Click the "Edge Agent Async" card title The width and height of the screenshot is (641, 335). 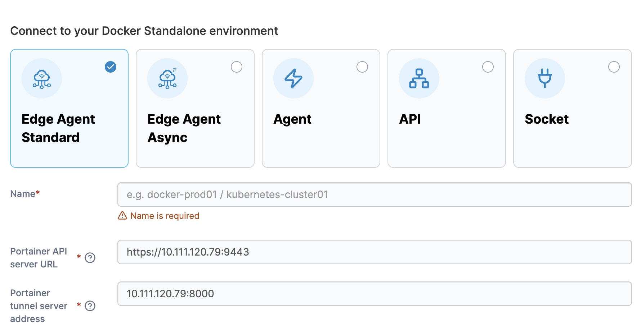tap(184, 128)
